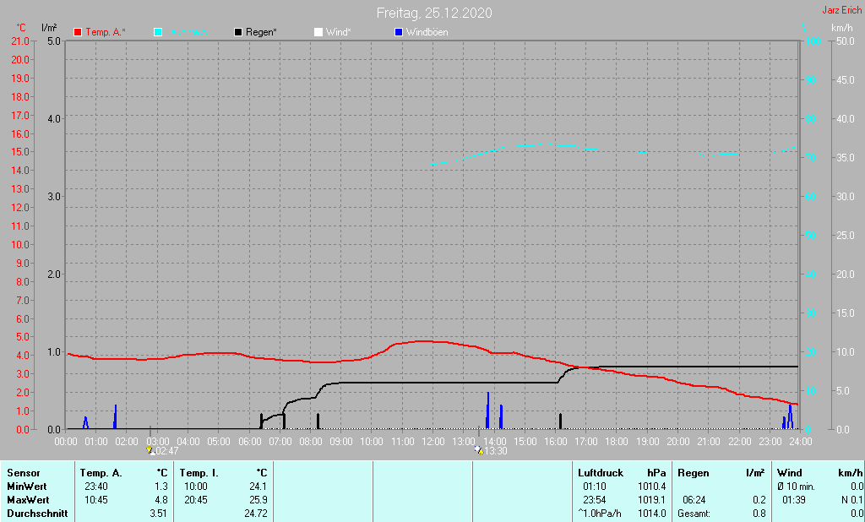The height and width of the screenshot is (522, 865).
Task: Click the '1010.4' pressure value
Action: (x=651, y=487)
